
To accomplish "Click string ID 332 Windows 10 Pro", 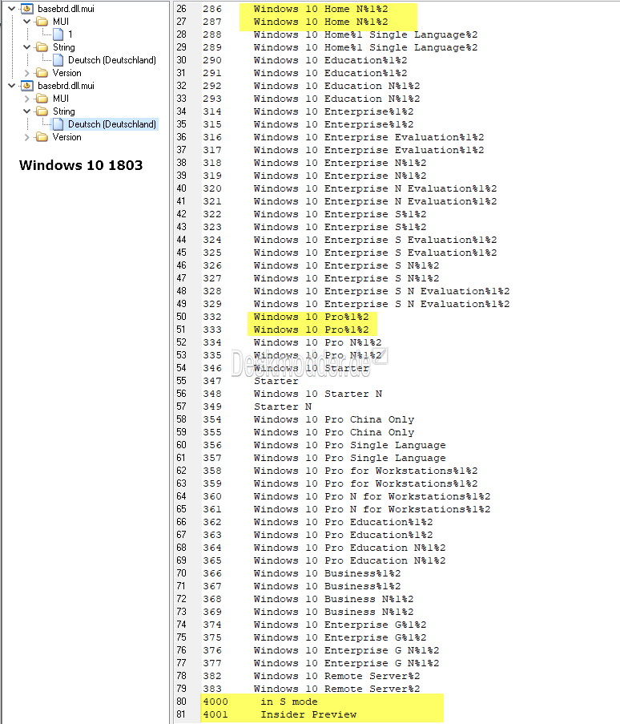I will (311, 317).
